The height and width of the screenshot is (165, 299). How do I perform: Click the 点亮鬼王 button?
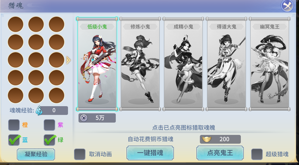pos(220,153)
